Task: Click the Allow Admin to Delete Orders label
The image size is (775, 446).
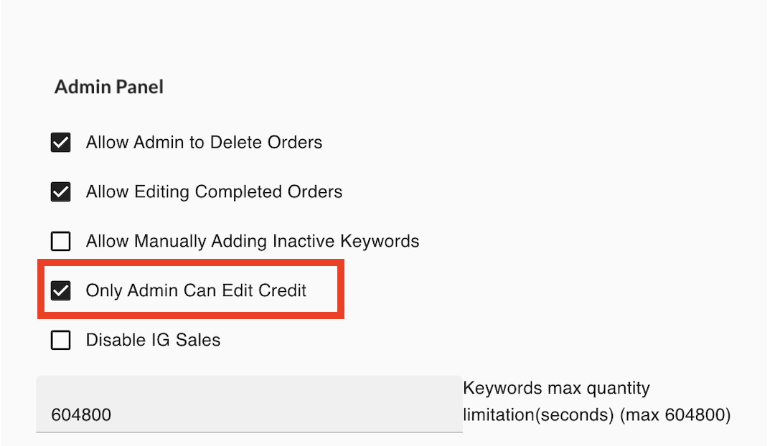Action: coord(204,142)
